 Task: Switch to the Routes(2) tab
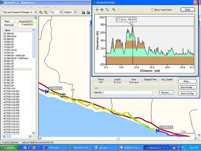tap(9, 25)
